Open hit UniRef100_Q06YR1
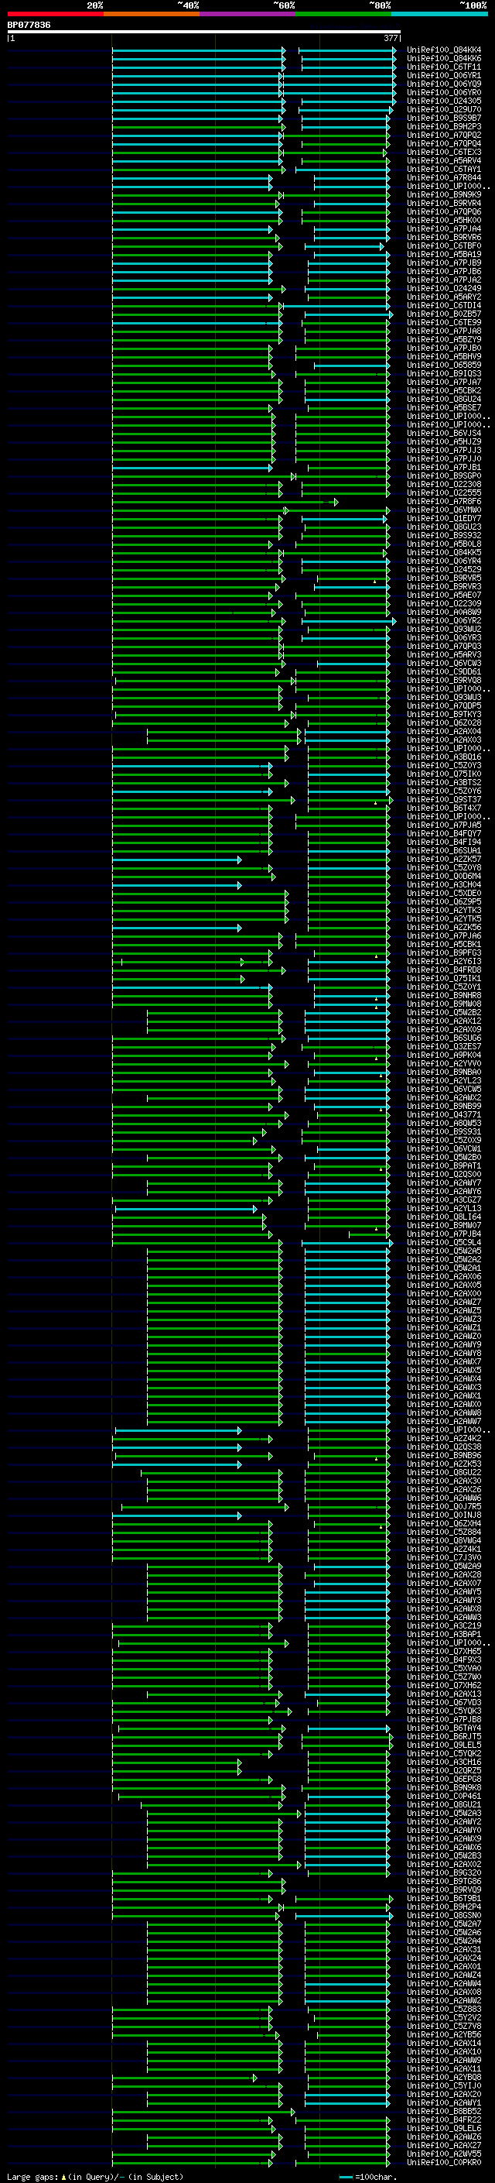495x2183 pixels. point(444,75)
